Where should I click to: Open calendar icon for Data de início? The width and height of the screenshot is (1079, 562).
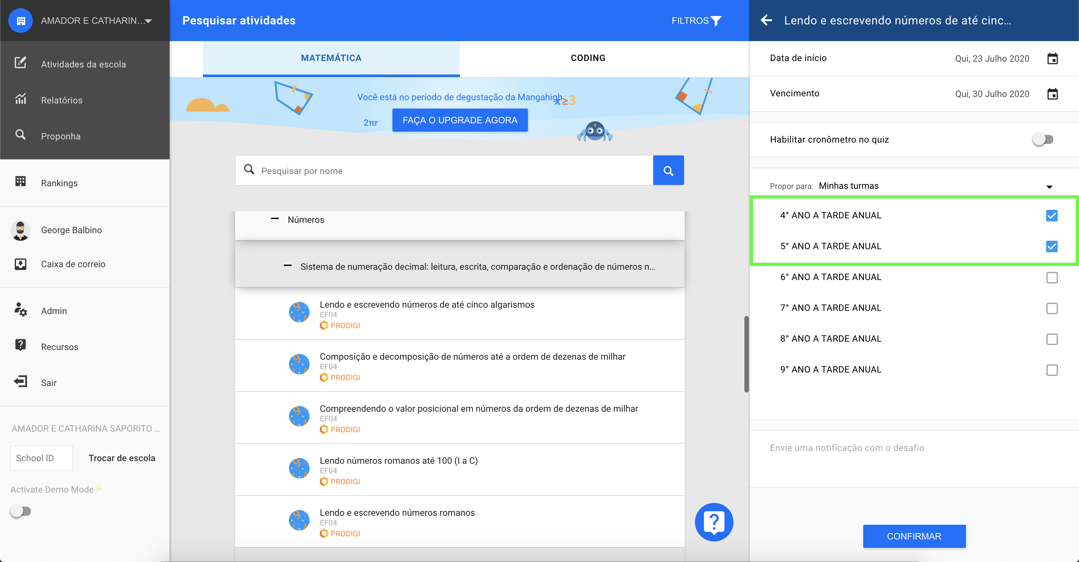point(1053,58)
